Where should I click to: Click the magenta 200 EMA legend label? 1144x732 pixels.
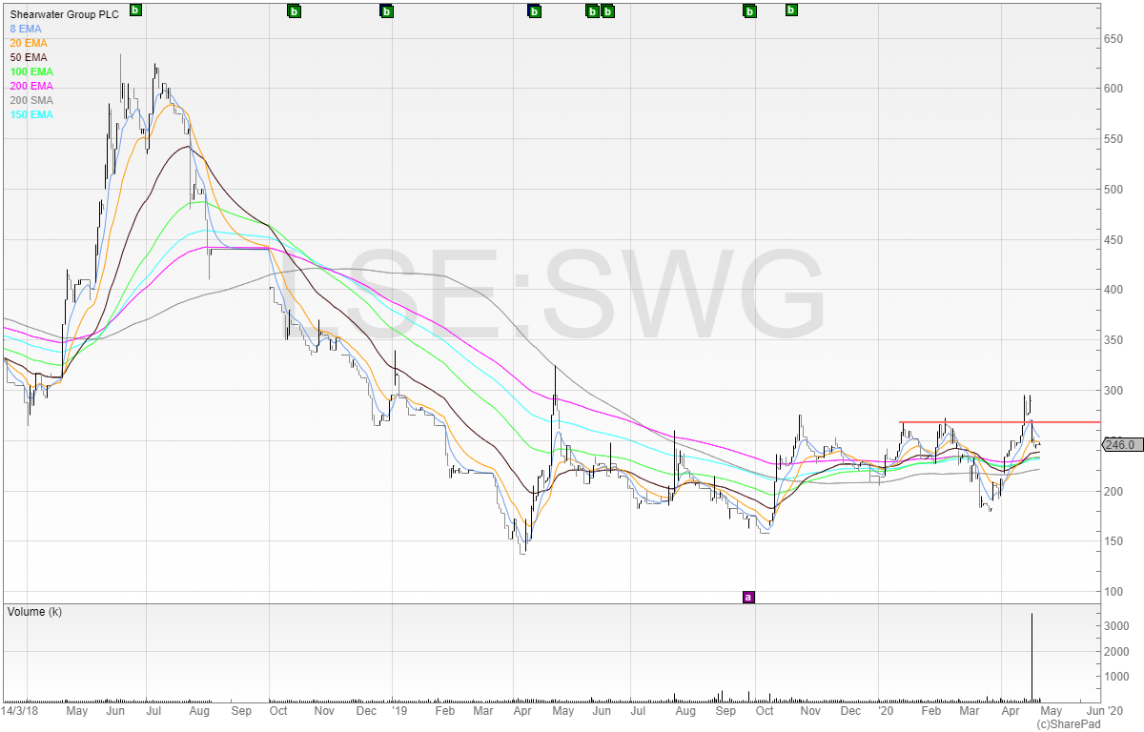(31, 86)
